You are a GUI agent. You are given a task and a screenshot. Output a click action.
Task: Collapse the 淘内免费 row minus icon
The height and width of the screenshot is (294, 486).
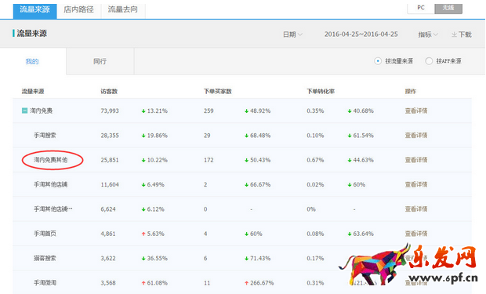tap(24, 111)
